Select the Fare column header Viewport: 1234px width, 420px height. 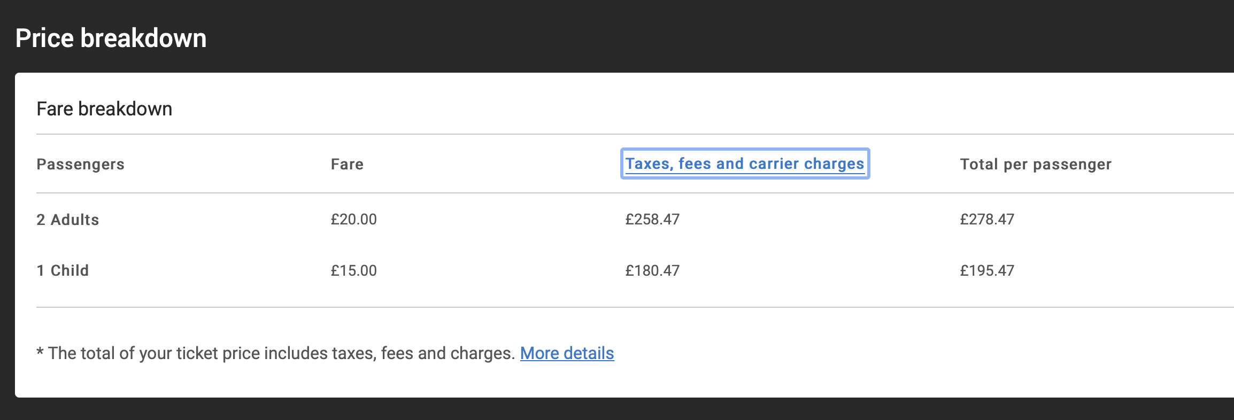[347, 164]
